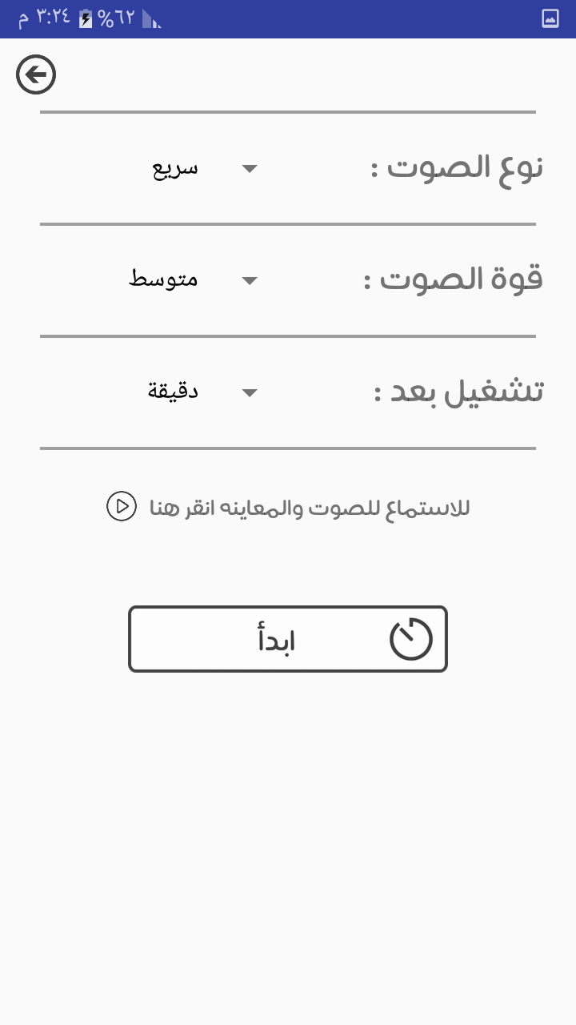Tap the battery charging icon
The height and width of the screenshot is (1025, 576).
coord(86,19)
